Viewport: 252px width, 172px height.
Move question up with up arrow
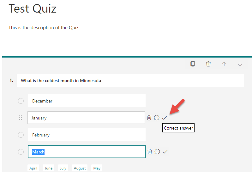click(224, 64)
